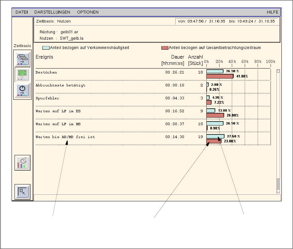Select the green Nutzen time base icon
The image size is (293, 249).
tap(22, 75)
